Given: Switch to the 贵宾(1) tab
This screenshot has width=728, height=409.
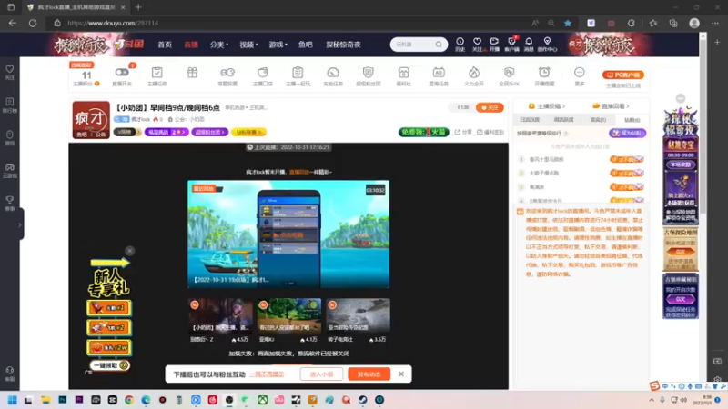Looking at the screenshot, I should point(598,120).
